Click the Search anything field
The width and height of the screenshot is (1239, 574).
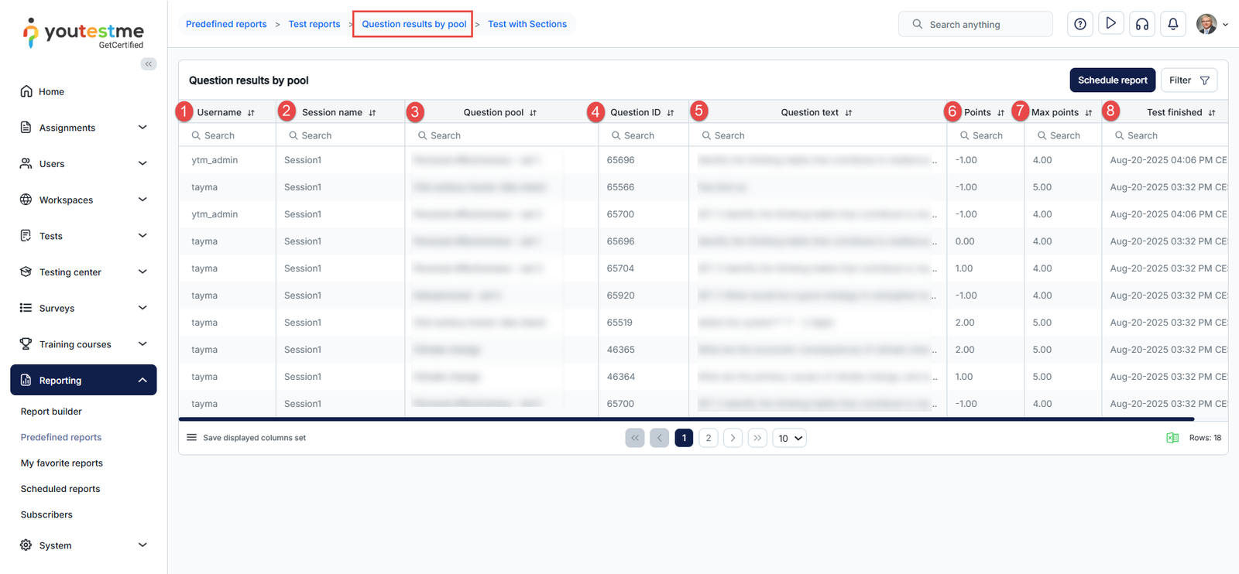click(x=976, y=25)
